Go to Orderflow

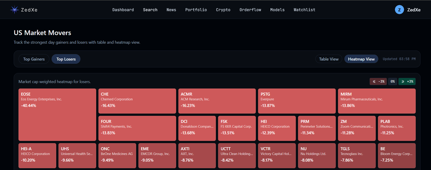(x=250, y=10)
